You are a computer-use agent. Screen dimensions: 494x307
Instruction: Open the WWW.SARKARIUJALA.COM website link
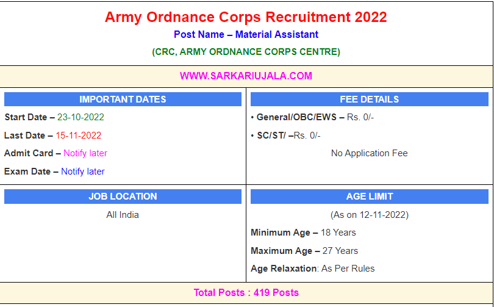pos(246,76)
